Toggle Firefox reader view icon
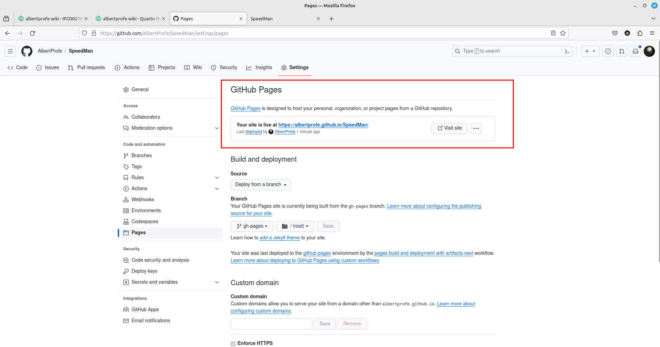The width and height of the screenshot is (660, 347). 553,33
